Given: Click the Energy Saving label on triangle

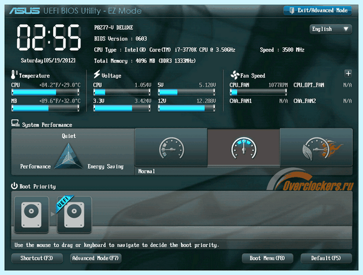Looking at the screenshot, I should (x=105, y=167).
